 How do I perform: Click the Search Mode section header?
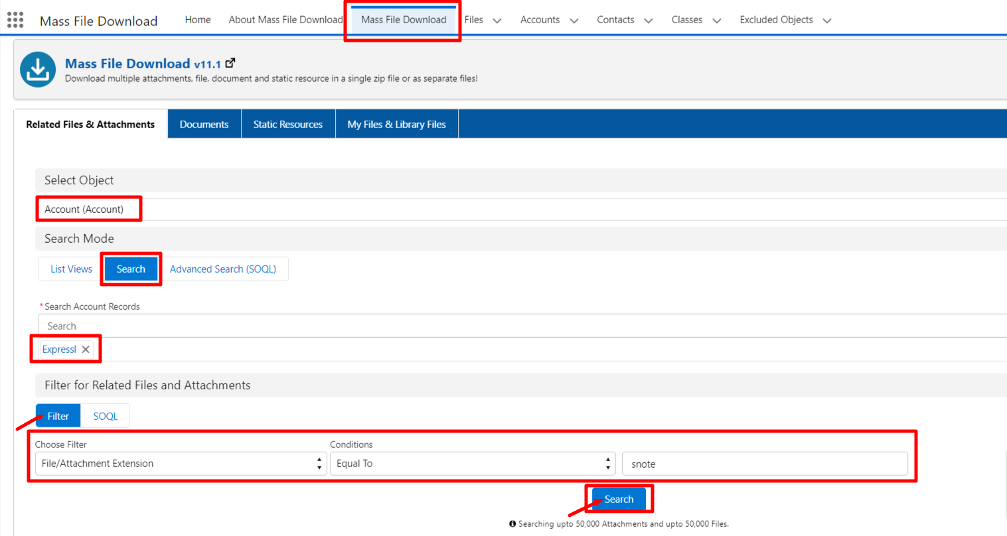tap(521, 239)
